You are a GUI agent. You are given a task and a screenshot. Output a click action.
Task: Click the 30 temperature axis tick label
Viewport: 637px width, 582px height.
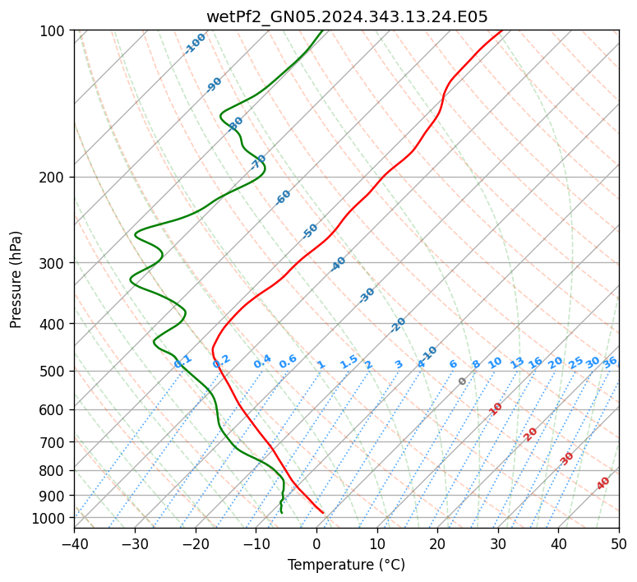(498, 543)
